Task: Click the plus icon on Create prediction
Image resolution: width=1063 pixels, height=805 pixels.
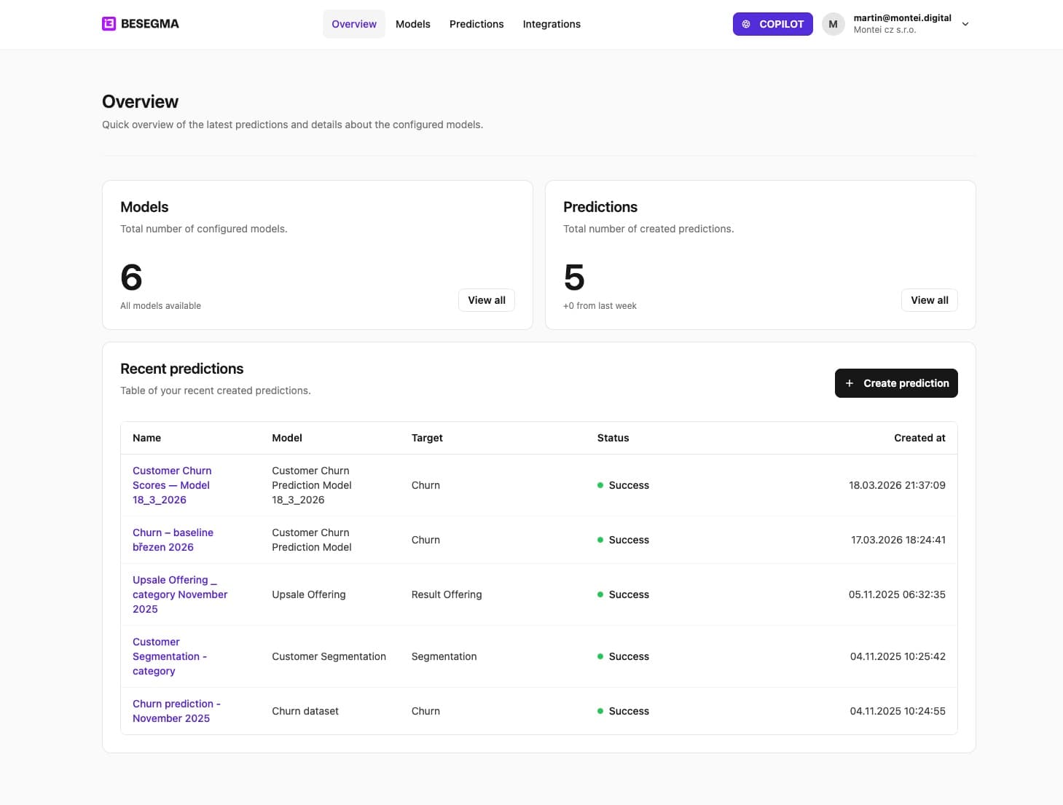Action: click(x=850, y=382)
